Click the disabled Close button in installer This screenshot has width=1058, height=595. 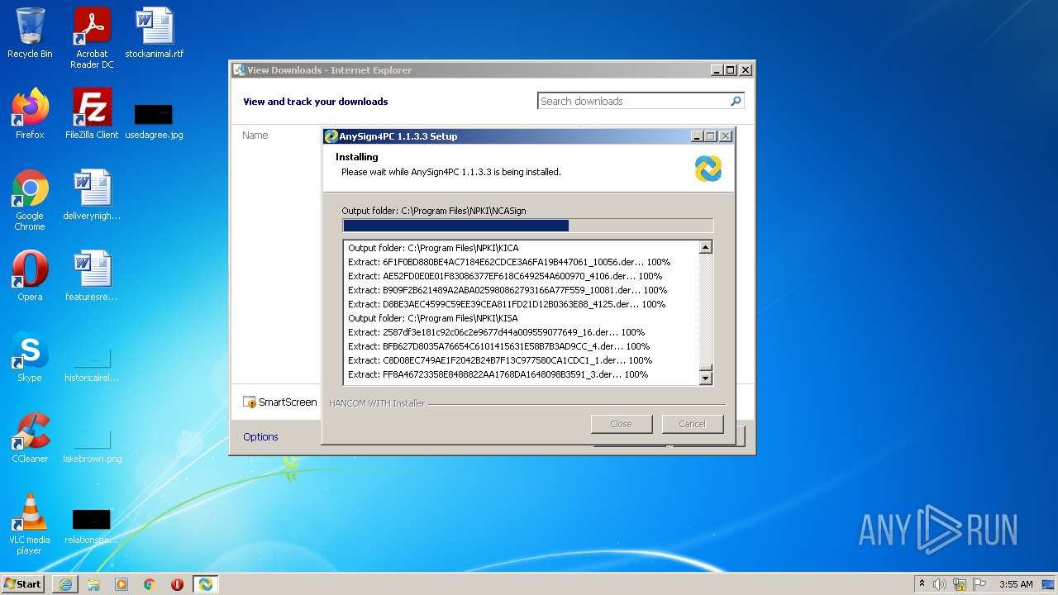pyautogui.click(x=621, y=424)
